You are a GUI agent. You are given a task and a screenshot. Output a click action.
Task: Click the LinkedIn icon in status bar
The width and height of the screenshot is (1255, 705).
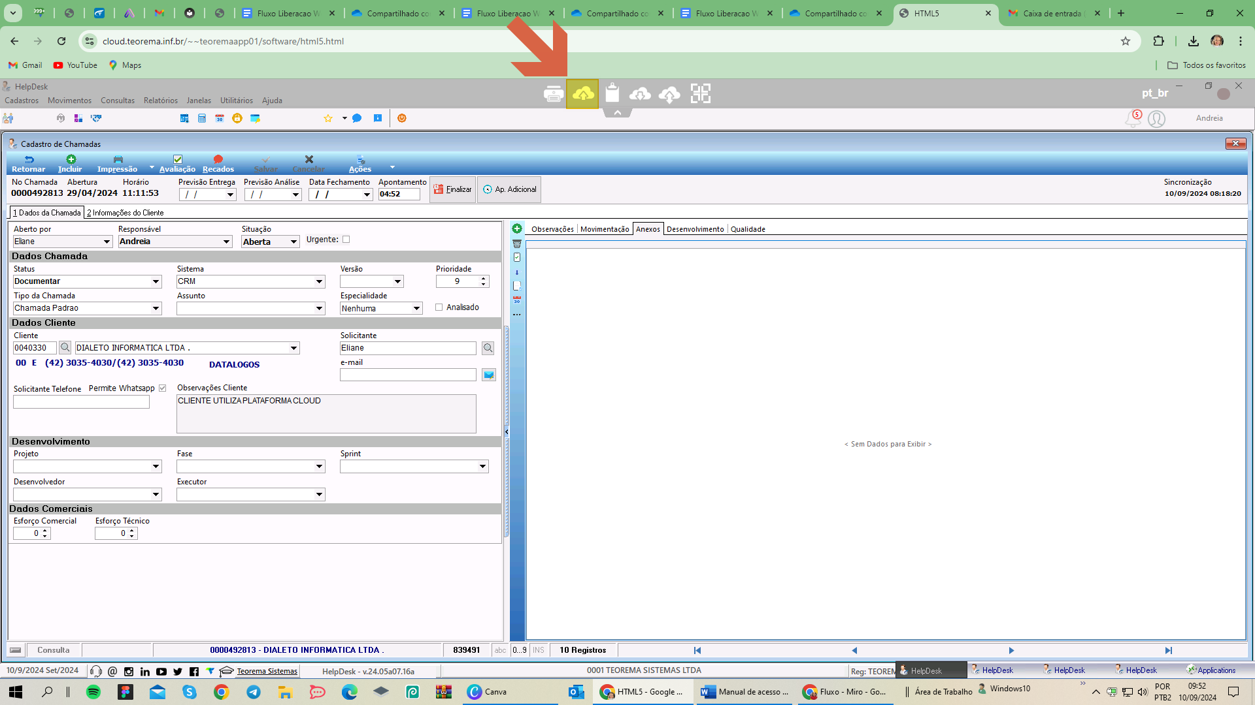coord(145,671)
